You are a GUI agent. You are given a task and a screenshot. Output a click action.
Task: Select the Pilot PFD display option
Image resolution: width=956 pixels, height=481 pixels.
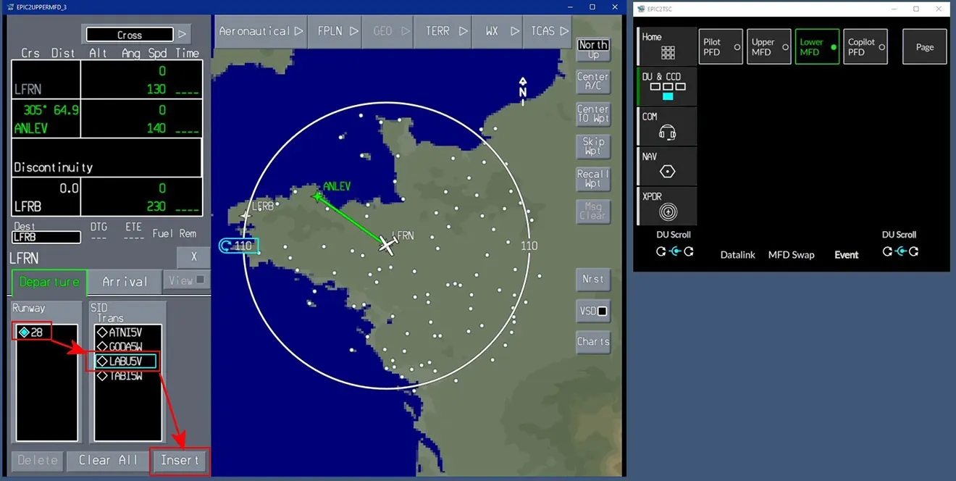[x=721, y=46]
